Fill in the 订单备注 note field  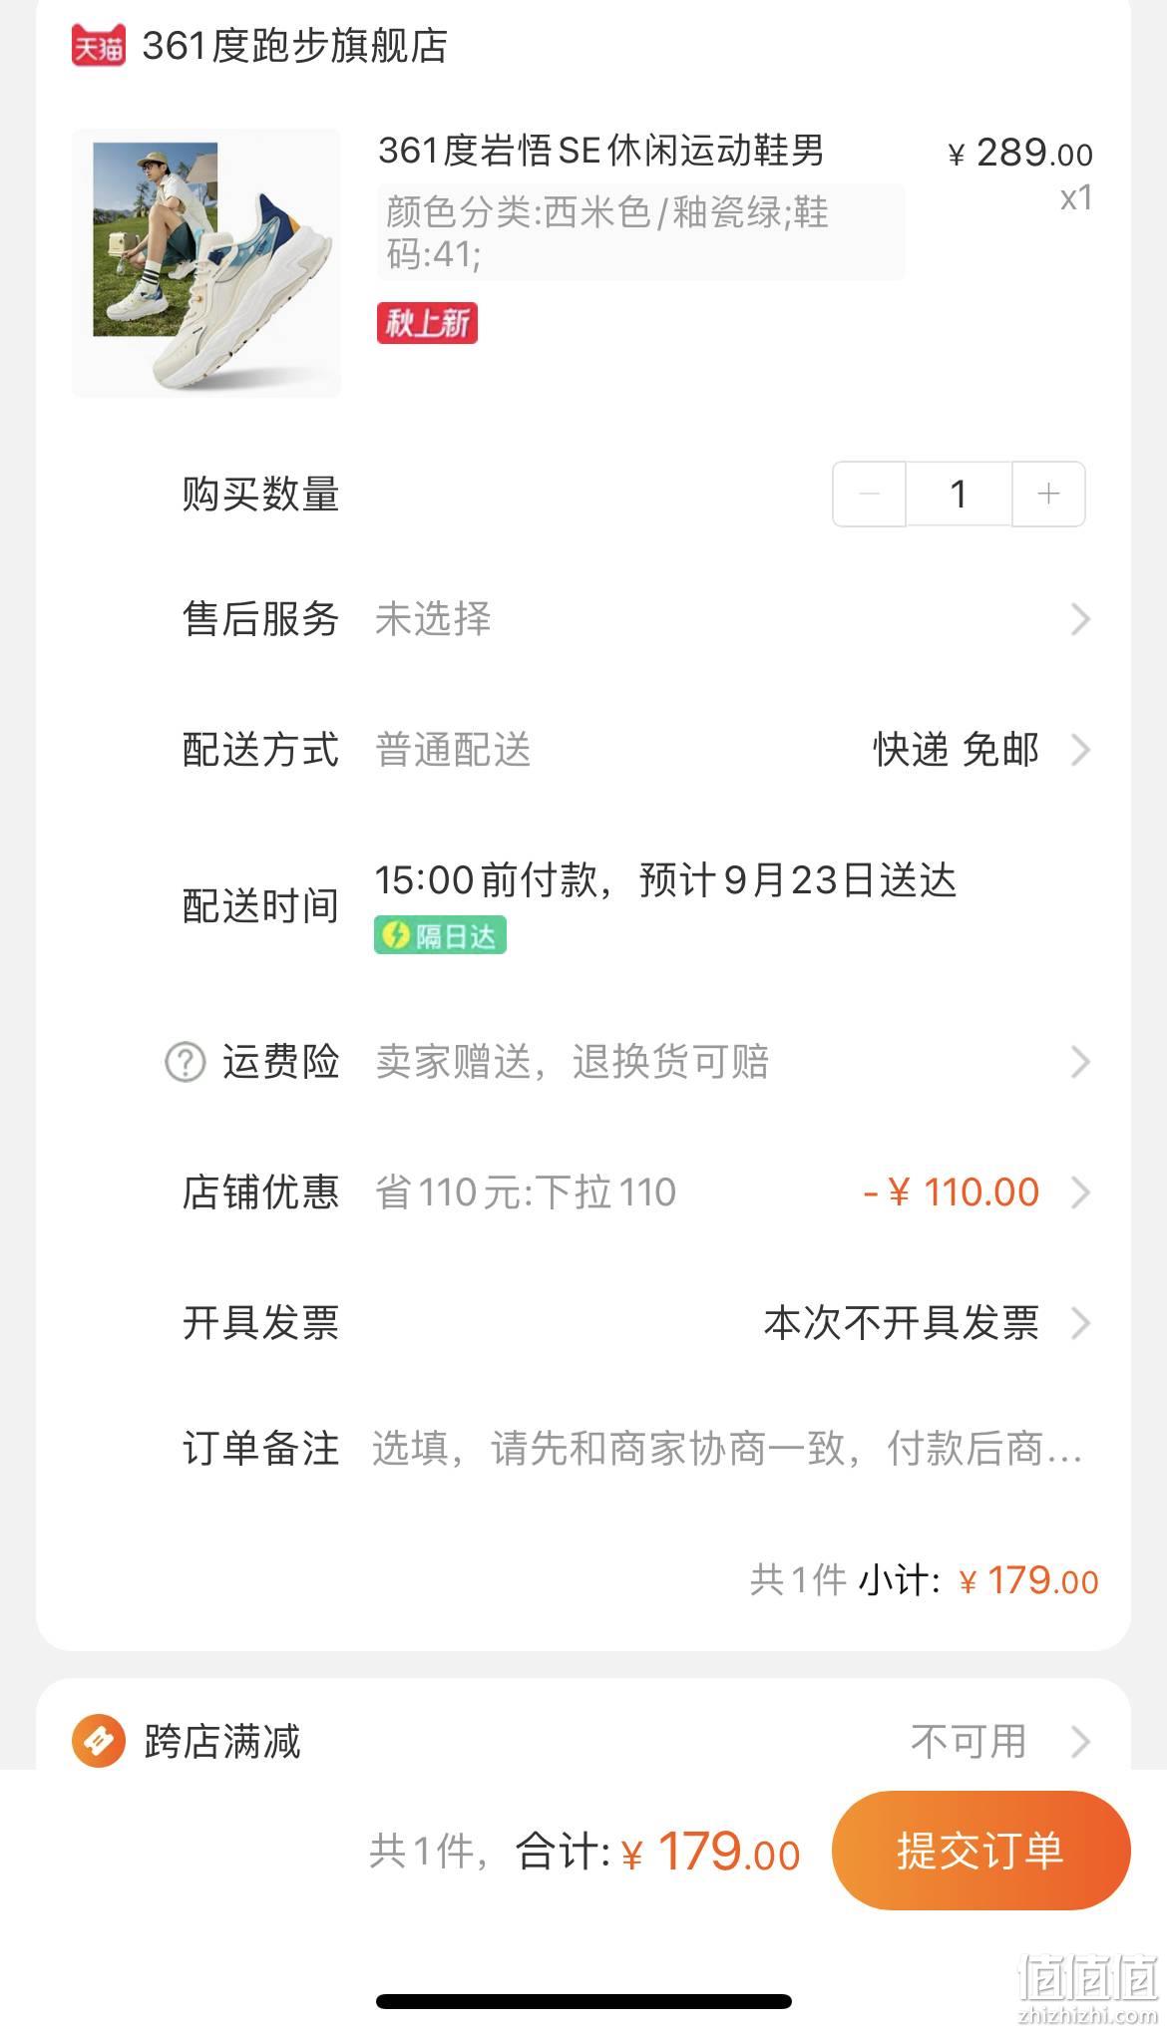click(728, 1449)
